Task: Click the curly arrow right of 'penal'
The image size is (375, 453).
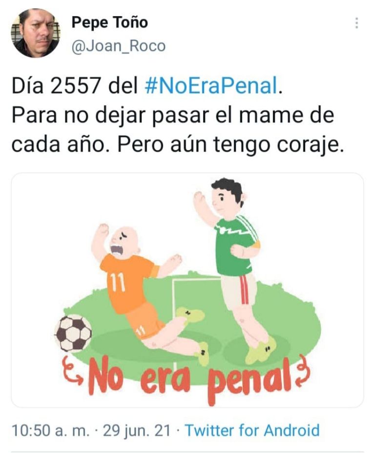Action: [x=303, y=370]
